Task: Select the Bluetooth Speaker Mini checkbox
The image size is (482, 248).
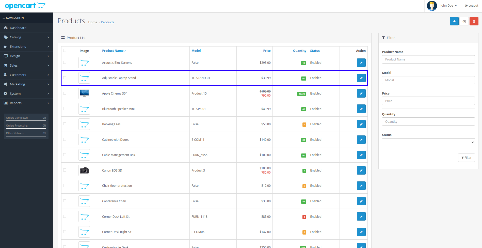Action: (65, 108)
